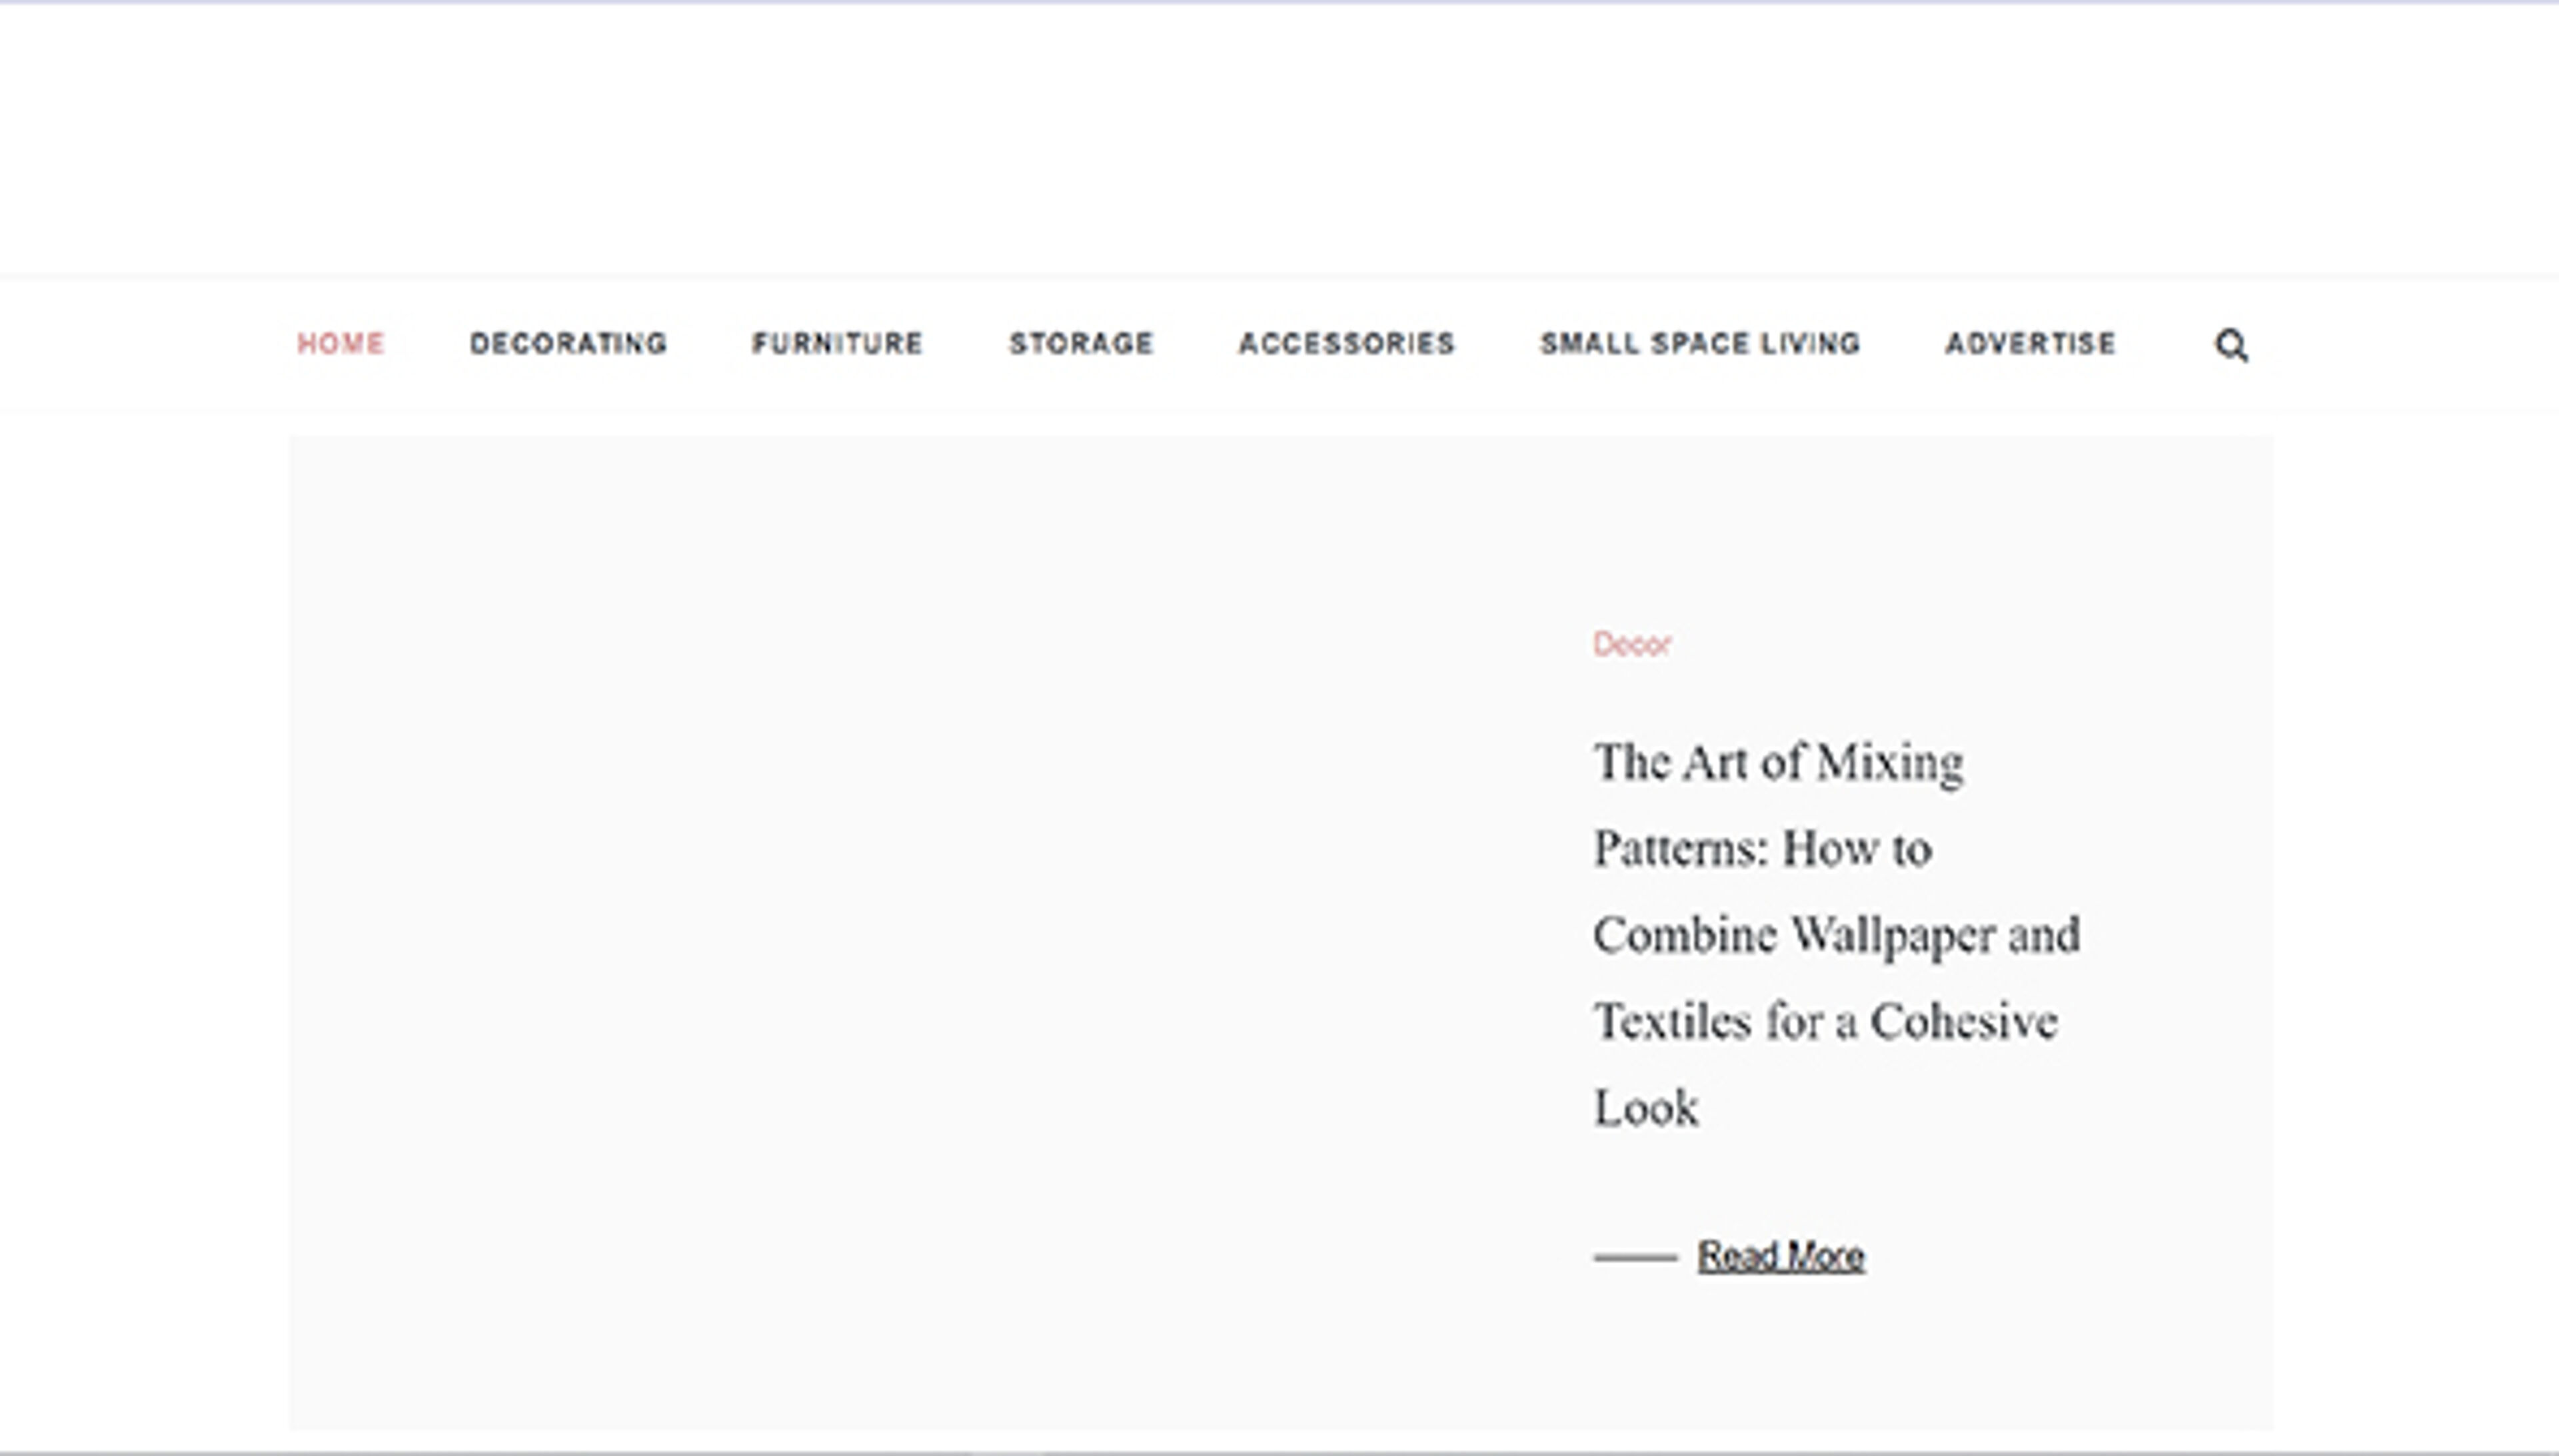Click the search magnifier icon
Screen dimensions: 2559x1456
coord(2231,345)
